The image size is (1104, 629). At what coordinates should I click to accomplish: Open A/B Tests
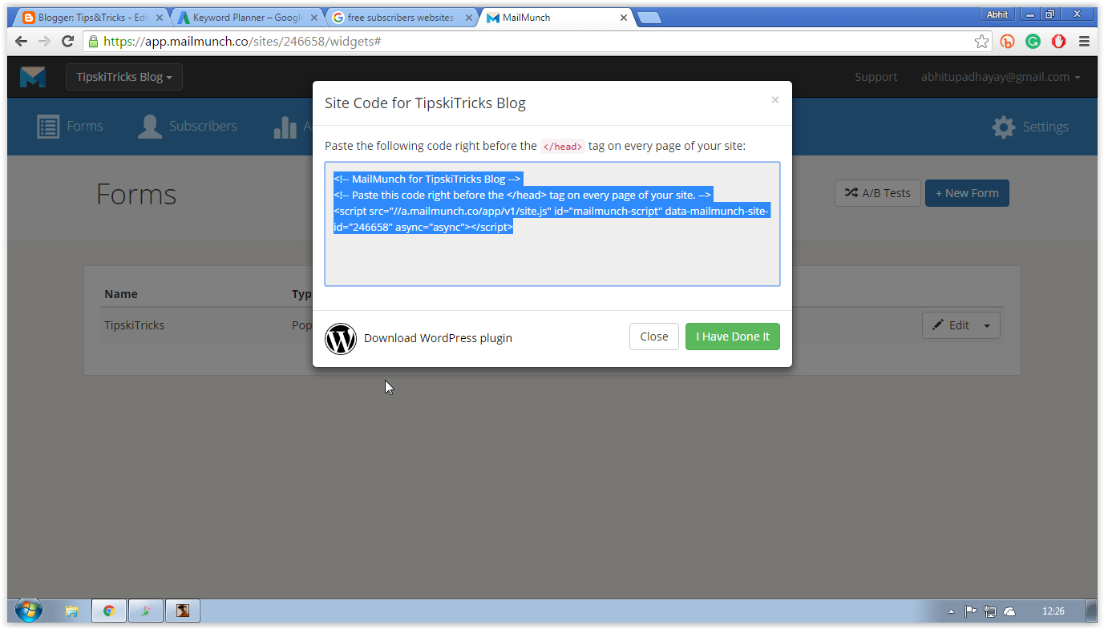878,193
